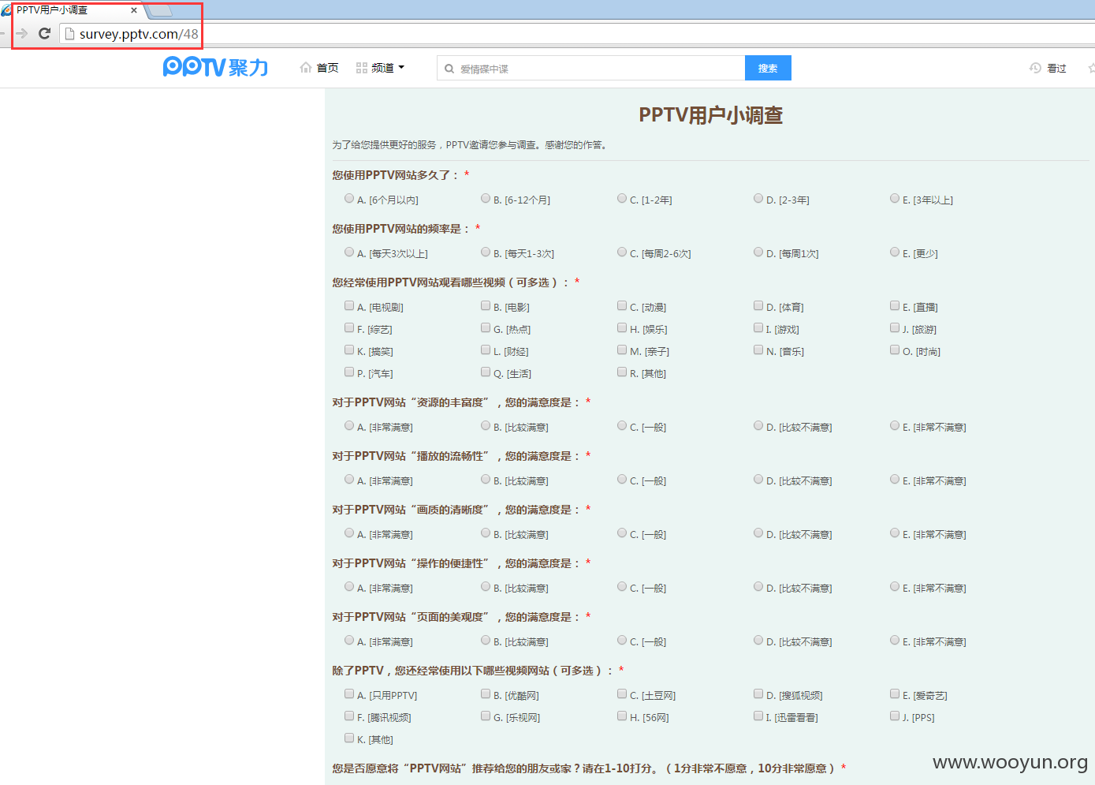Click the browser address bar URL
Viewport: 1095px width, 785px height.
tap(139, 34)
